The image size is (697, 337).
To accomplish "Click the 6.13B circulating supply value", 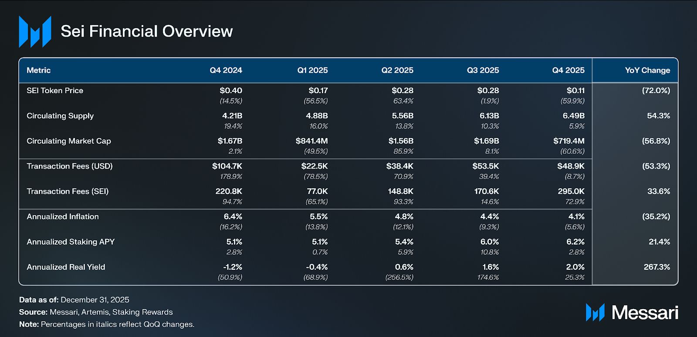I will tap(490, 116).
